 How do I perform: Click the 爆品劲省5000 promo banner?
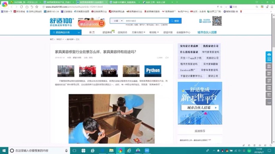92,23
